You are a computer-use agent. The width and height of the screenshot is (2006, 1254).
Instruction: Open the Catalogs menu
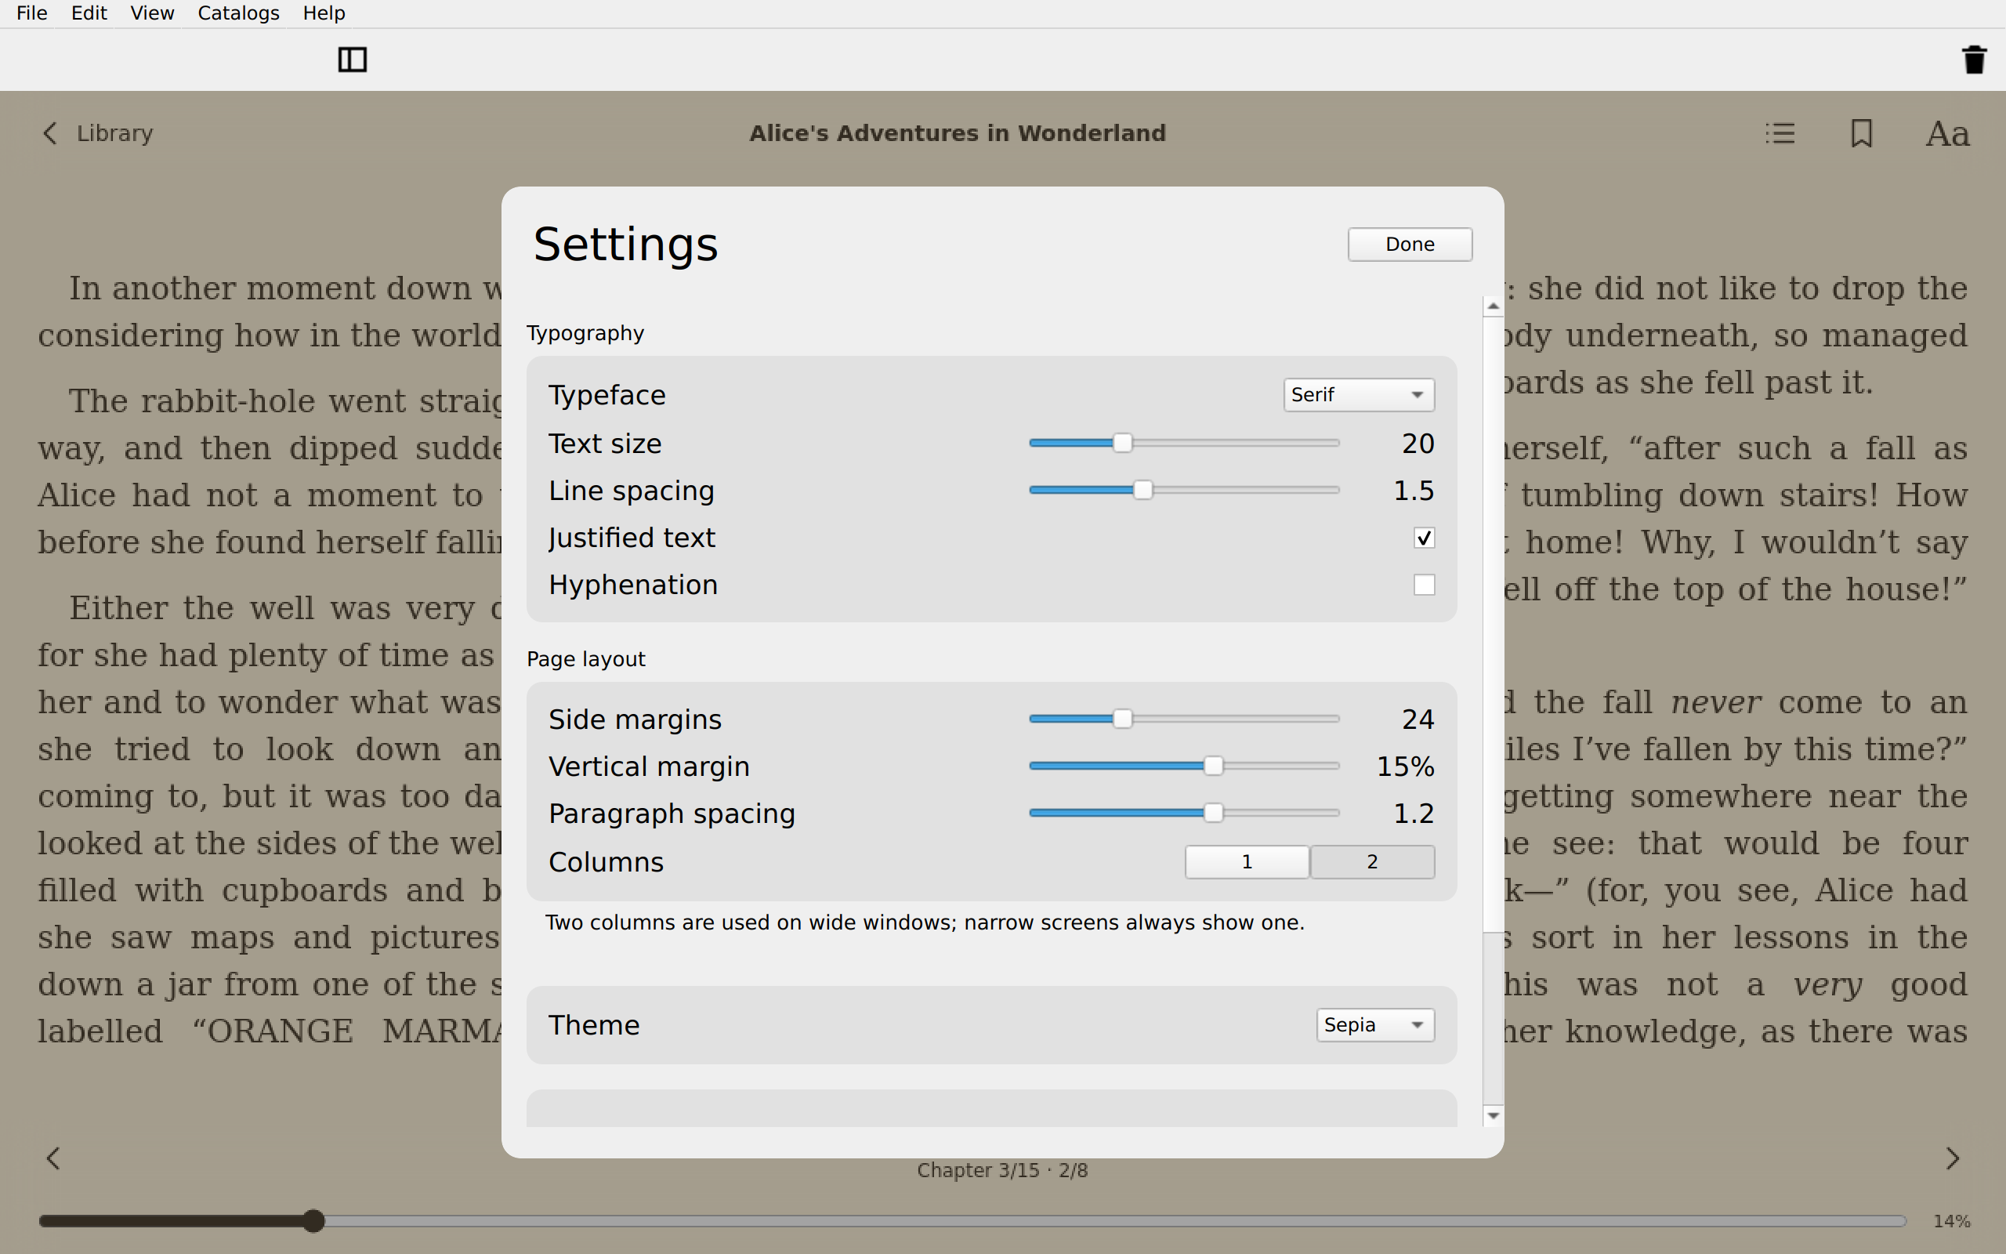tap(238, 13)
